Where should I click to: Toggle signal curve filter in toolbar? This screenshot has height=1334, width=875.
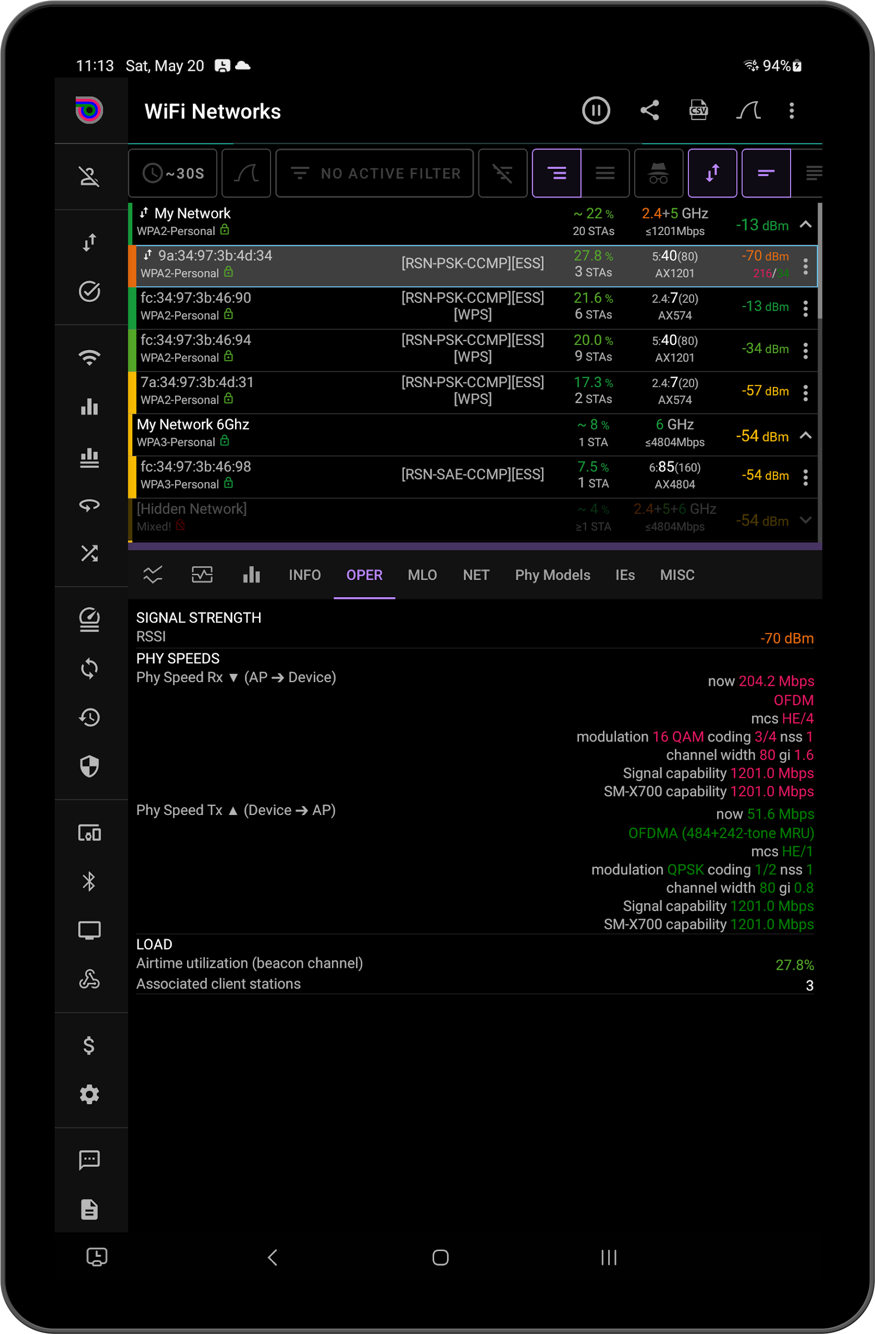(x=246, y=173)
